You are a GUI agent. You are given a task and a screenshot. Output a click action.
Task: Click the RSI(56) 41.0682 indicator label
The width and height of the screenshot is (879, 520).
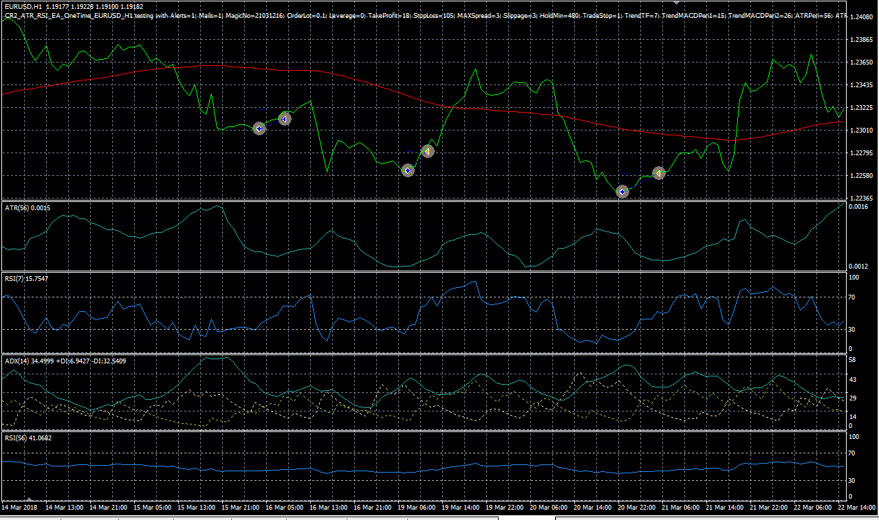coord(28,438)
